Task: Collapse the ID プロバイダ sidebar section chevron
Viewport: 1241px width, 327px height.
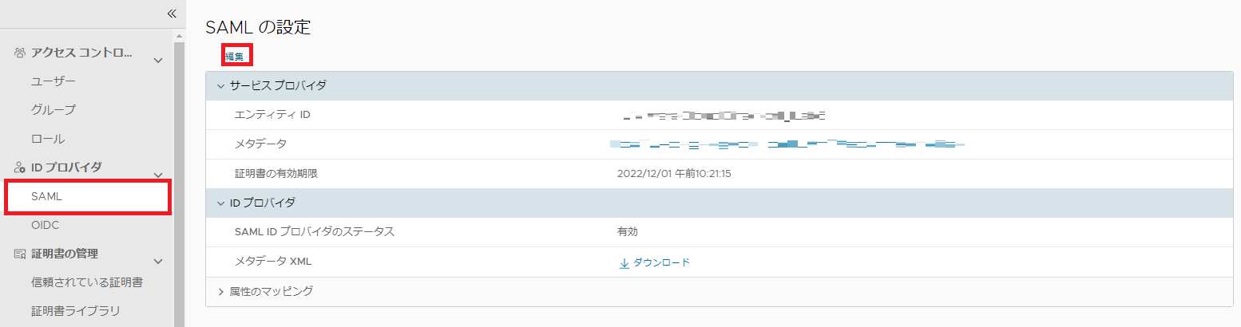Action: 158,175
